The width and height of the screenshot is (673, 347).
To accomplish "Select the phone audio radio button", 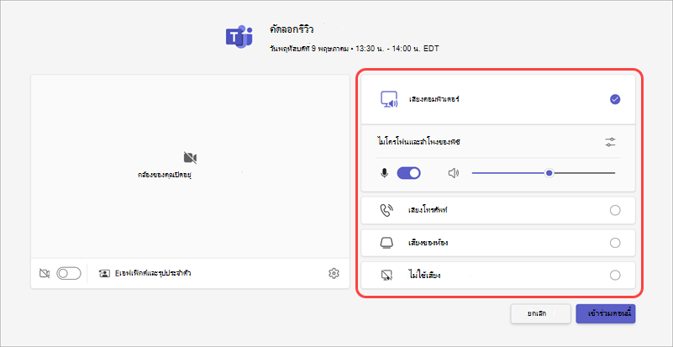I will 615,210.
